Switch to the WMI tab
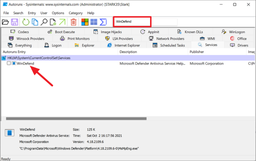Screen dimensions: 256x161 point(207,39)
